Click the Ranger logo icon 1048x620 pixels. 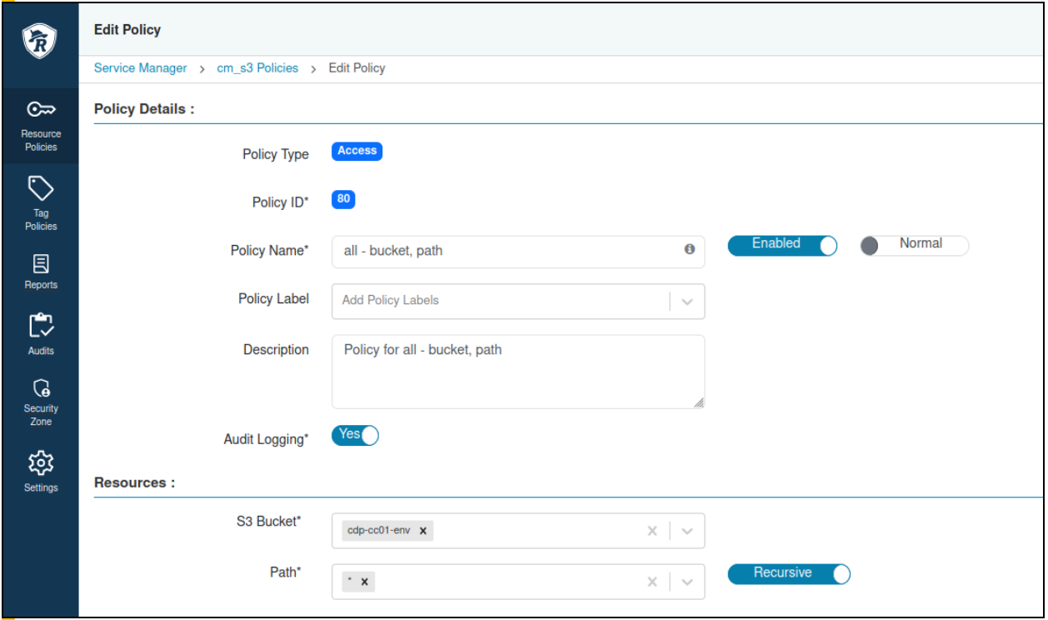(40, 41)
